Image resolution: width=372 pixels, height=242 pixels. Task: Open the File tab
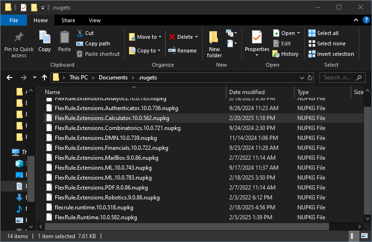pyautogui.click(x=14, y=20)
